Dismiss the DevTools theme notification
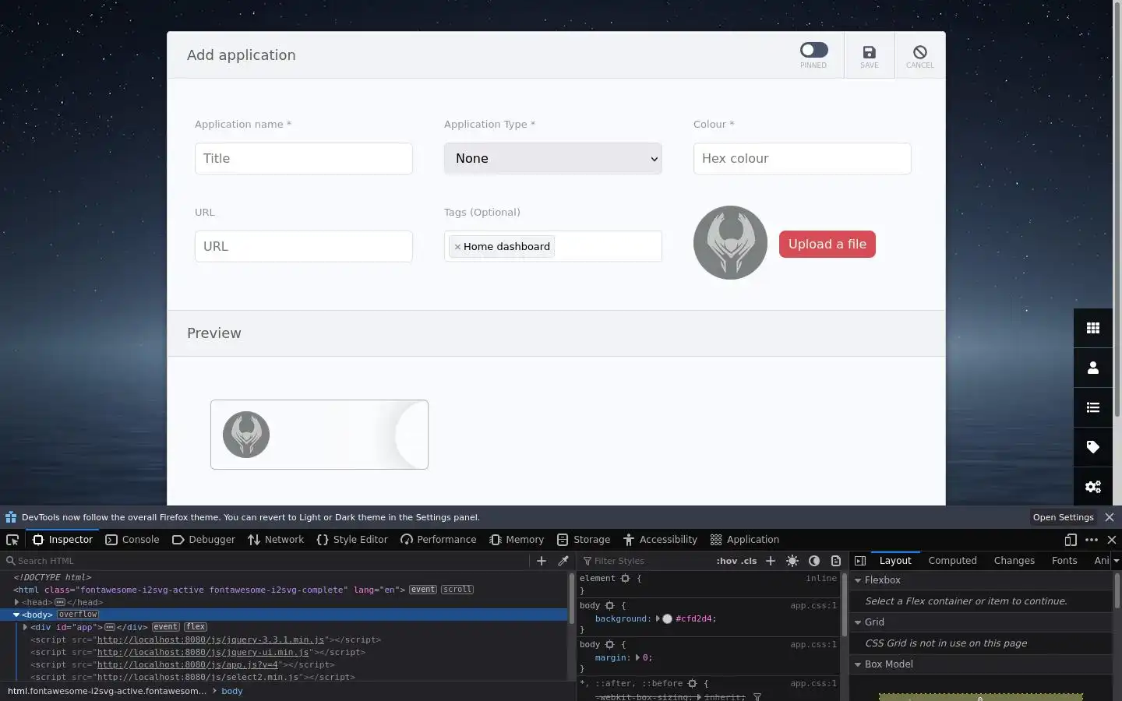The image size is (1122, 701). click(1110, 517)
